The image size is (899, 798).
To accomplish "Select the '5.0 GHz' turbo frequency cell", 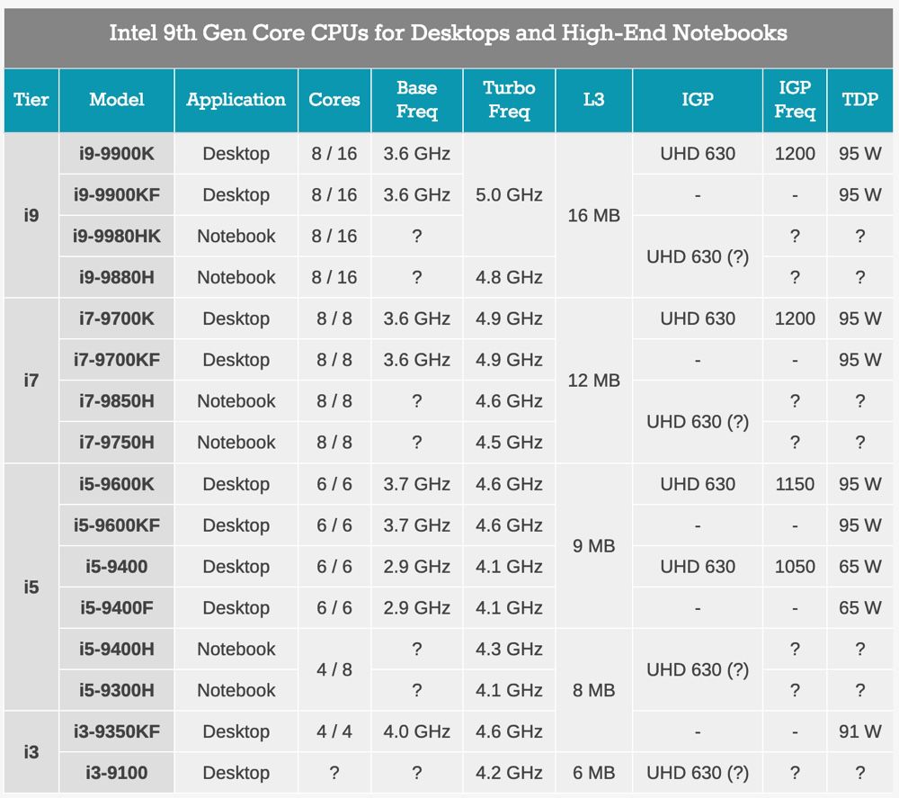I will pyautogui.click(x=509, y=195).
